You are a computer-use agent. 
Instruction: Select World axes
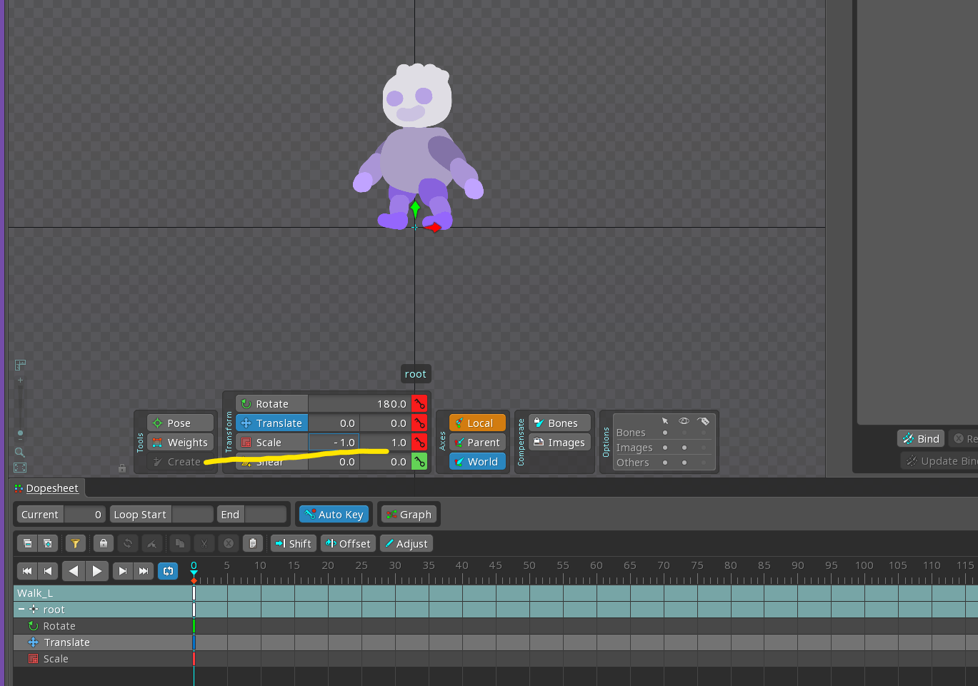477,462
